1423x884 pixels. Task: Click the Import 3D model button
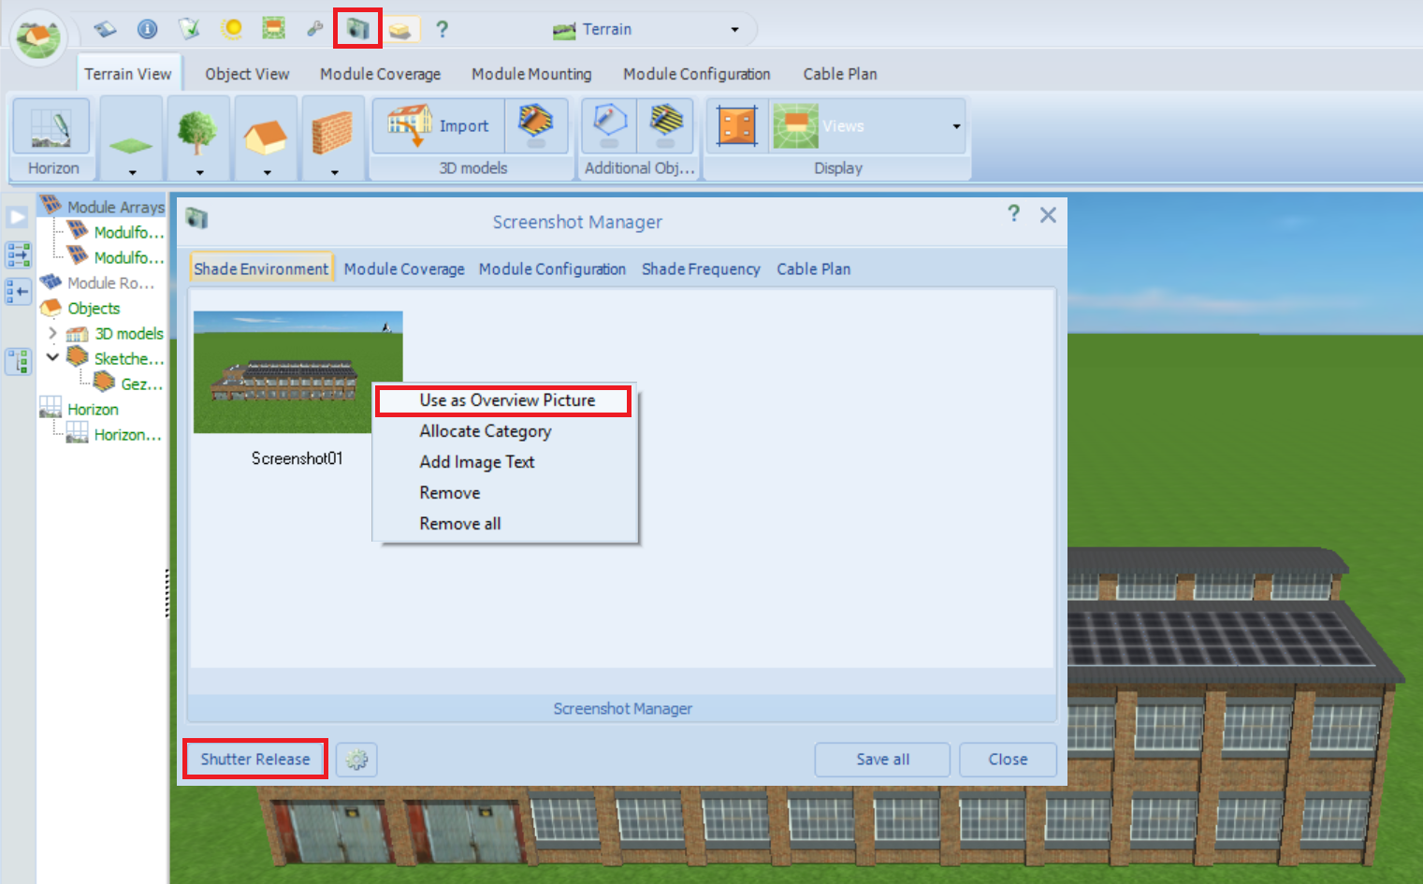point(440,126)
